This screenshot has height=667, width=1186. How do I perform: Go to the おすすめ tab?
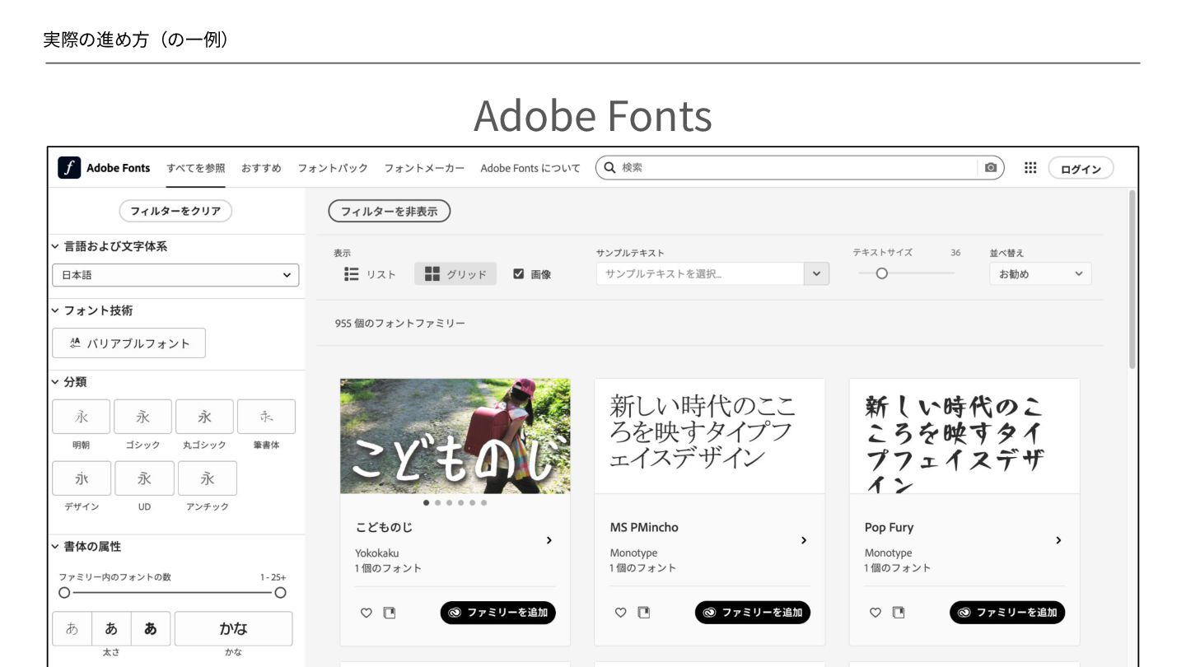261,168
